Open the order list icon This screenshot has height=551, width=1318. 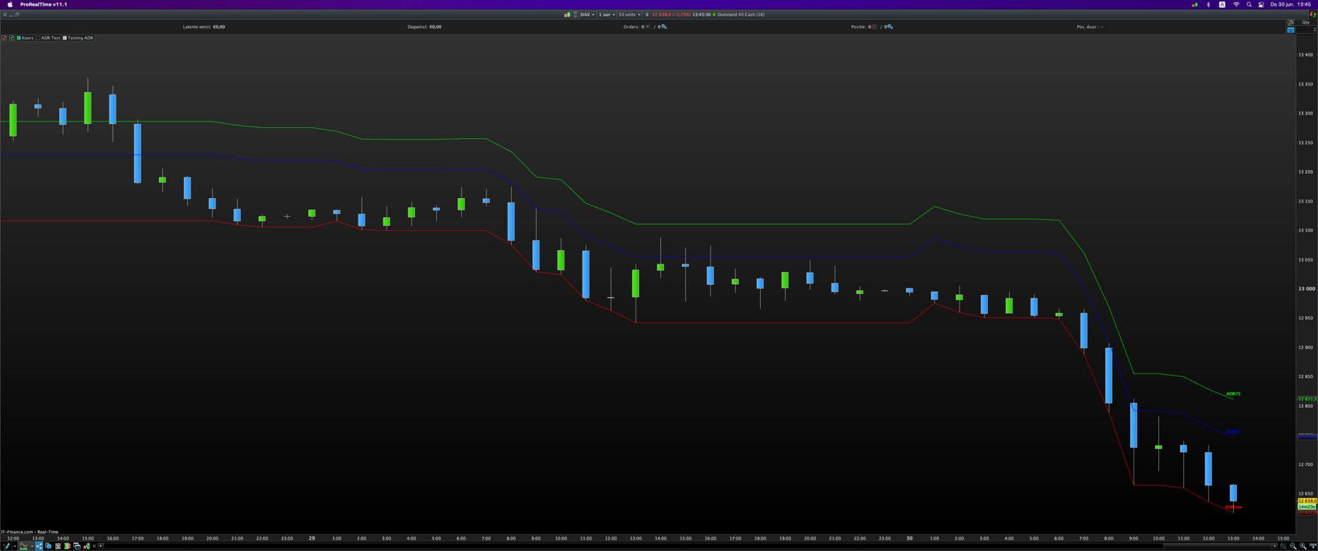[x=58, y=546]
